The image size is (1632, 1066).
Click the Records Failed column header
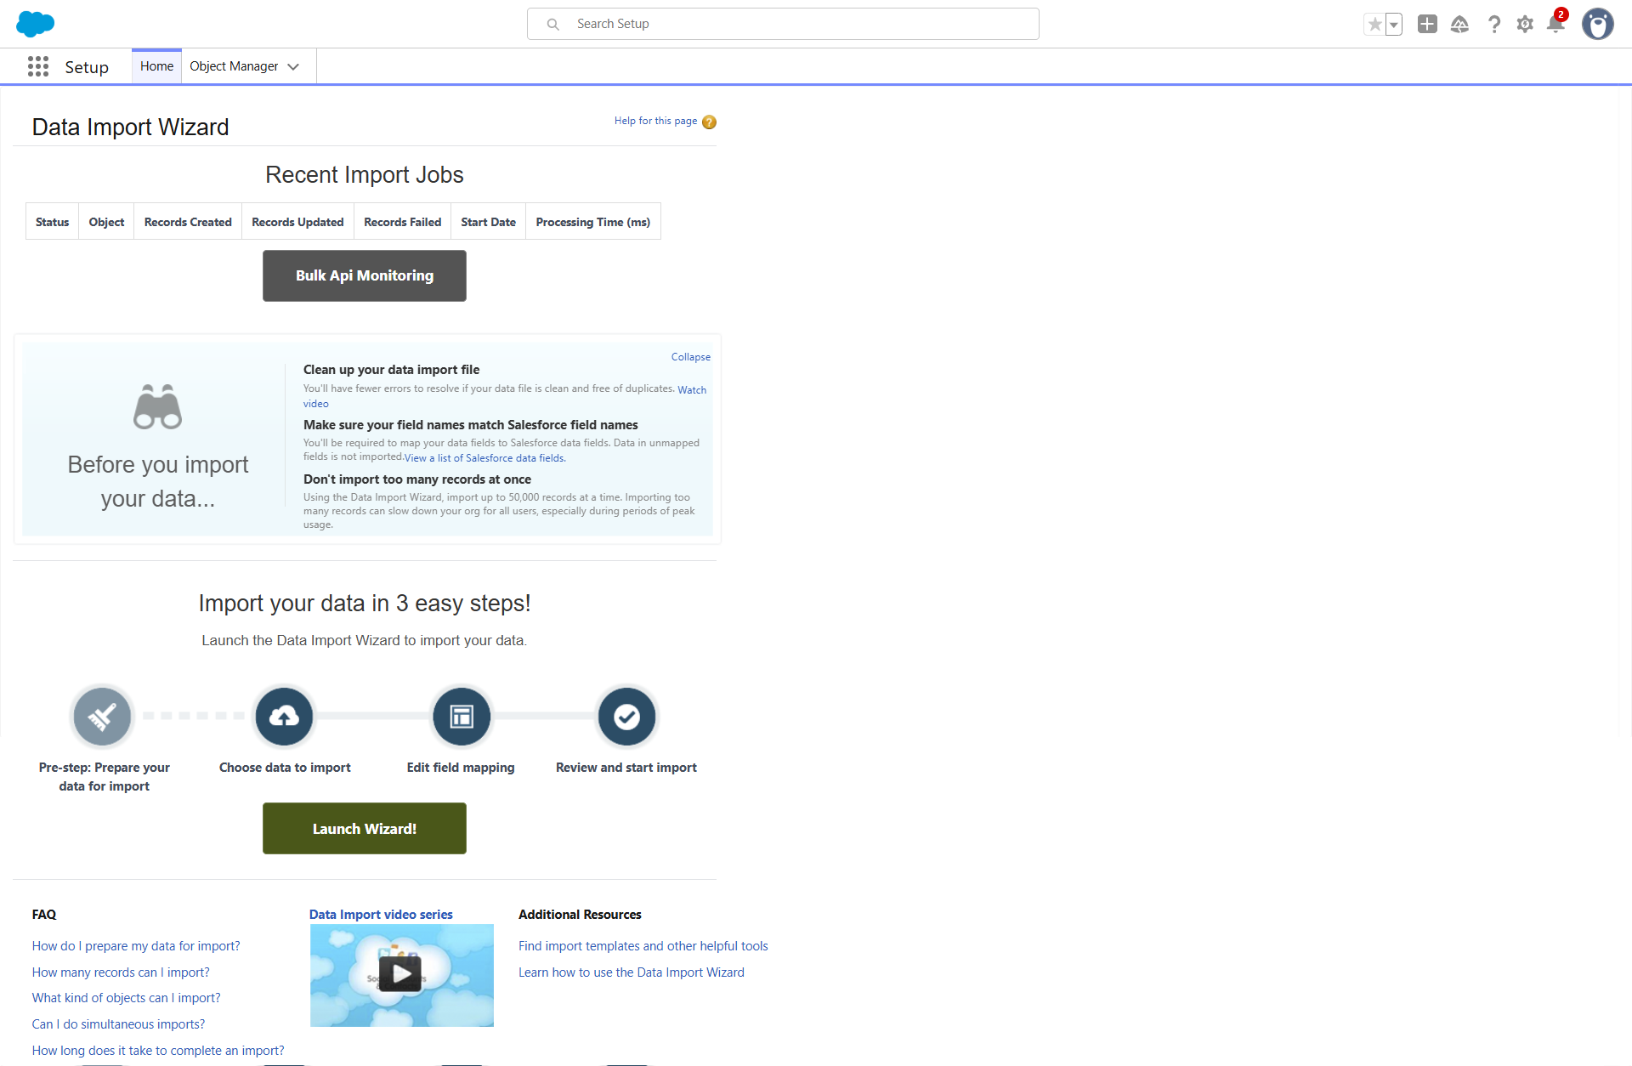pos(402,222)
